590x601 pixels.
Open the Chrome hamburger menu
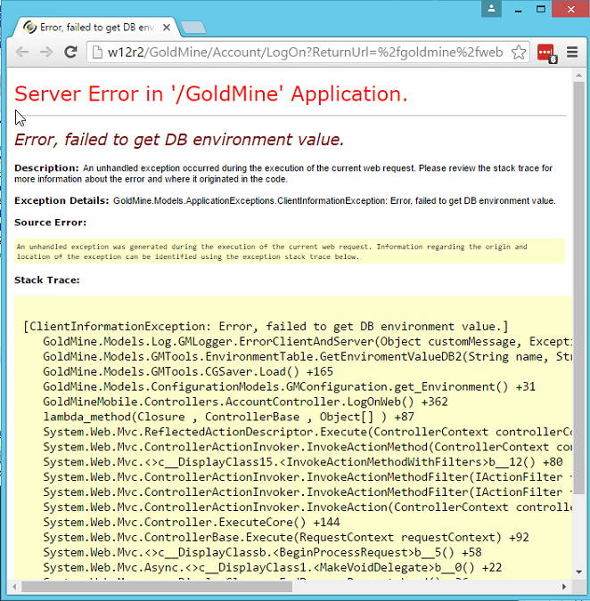(x=572, y=53)
